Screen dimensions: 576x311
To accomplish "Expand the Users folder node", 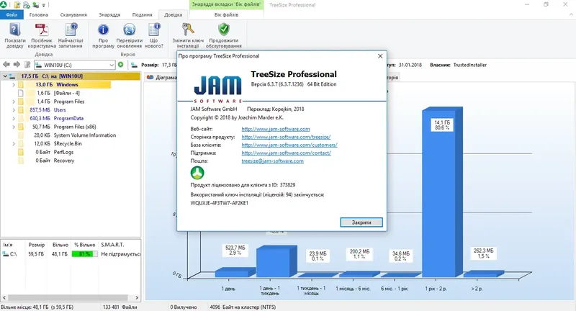I will click(x=14, y=110).
